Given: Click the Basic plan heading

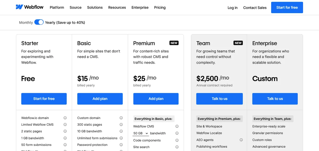Looking at the screenshot, I should pyautogui.click(x=84, y=43).
